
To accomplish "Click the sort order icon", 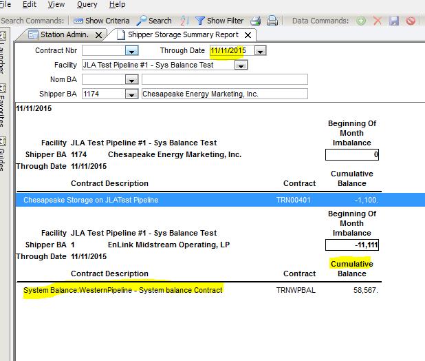I will pyautogui.click(x=185, y=21).
